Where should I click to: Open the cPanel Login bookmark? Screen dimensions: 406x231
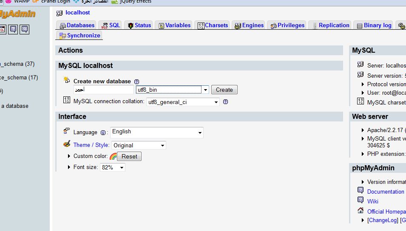[51, 2]
